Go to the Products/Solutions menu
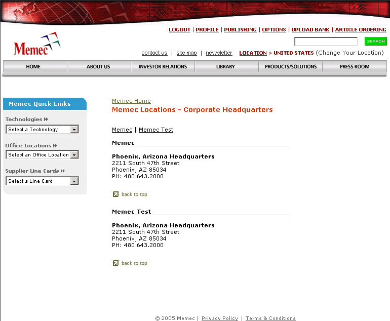This screenshot has width=390, height=321. click(x=290, y=67)
